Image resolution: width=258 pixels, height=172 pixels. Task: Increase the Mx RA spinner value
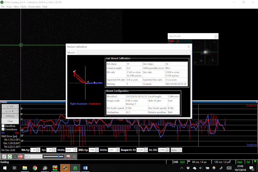(146, 149)
